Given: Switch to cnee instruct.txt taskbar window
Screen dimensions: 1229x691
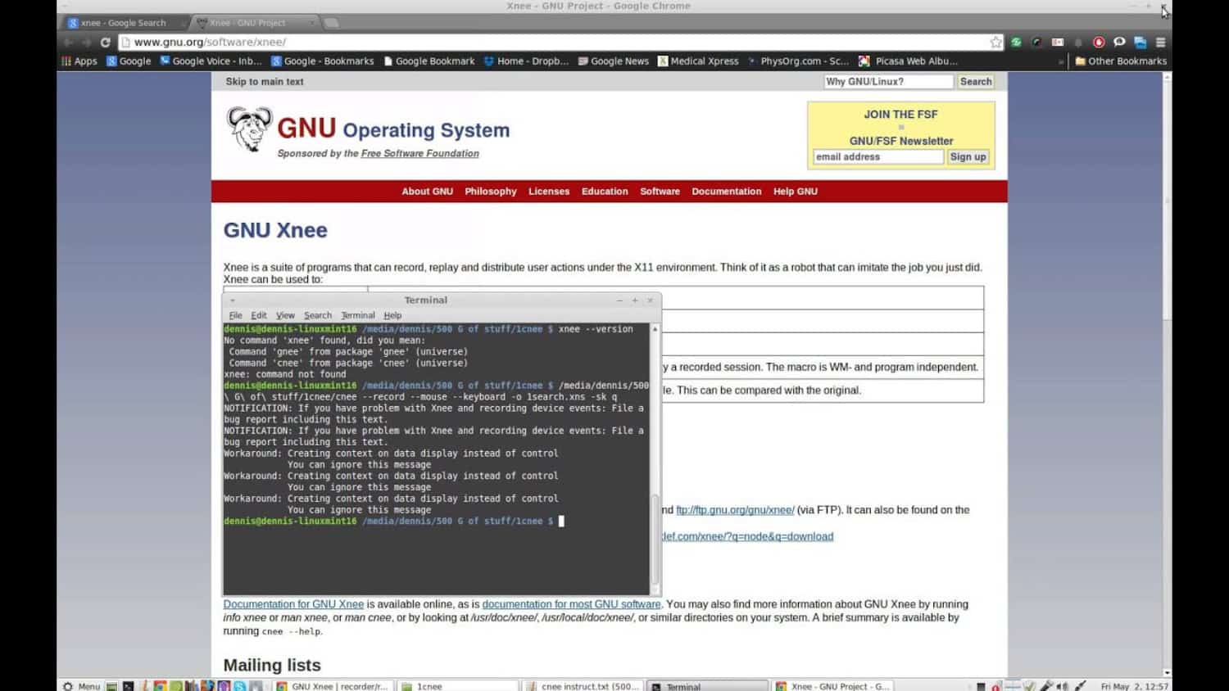Looking at the screenshot, I should [583, 686].
